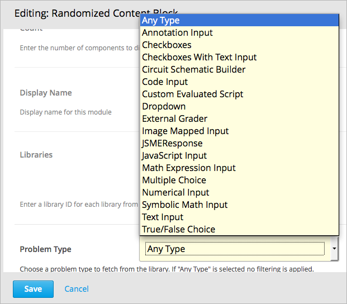Select 'Checkboxes' option from list

pos(167,45)
